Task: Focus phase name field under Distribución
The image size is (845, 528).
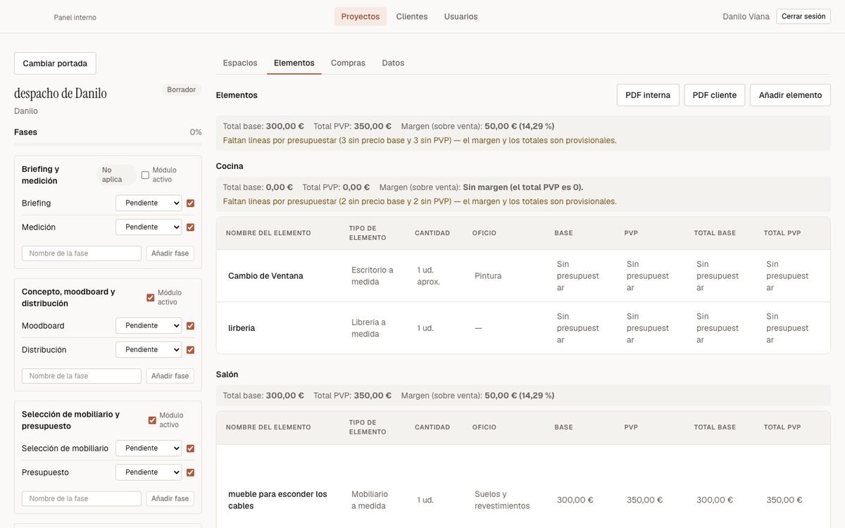Action: point(82,376)
